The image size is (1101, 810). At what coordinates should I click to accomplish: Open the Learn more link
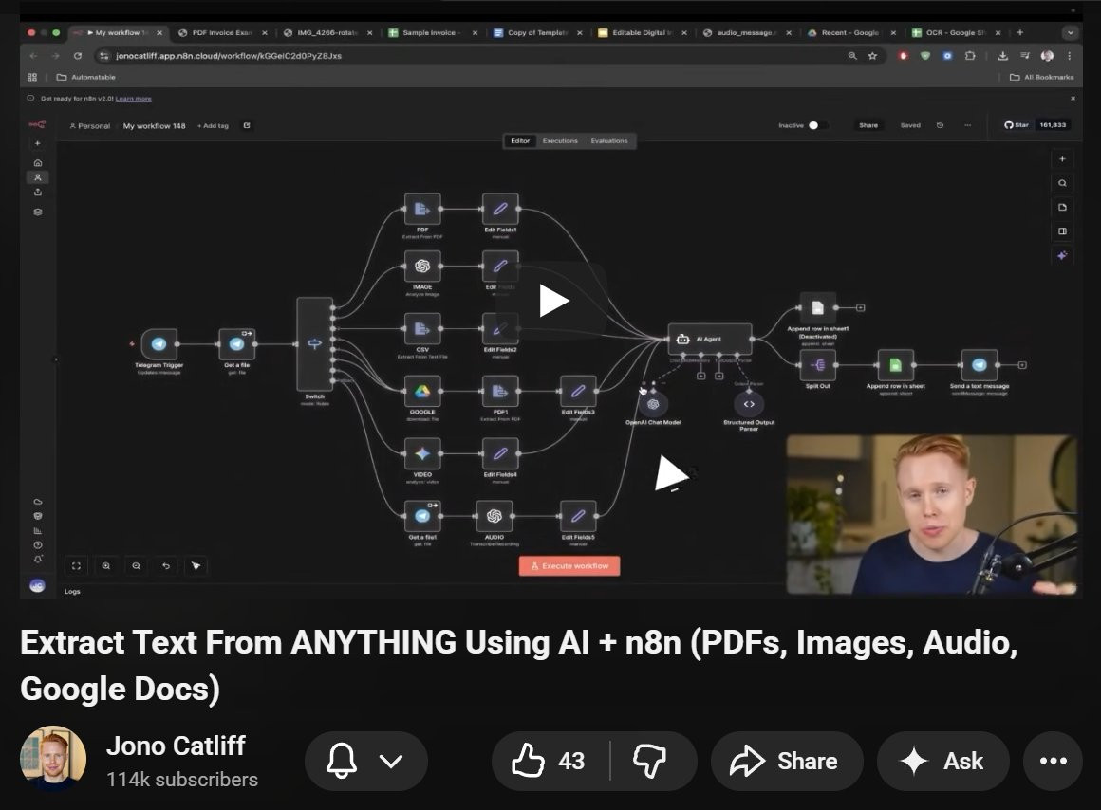[134, 99]
